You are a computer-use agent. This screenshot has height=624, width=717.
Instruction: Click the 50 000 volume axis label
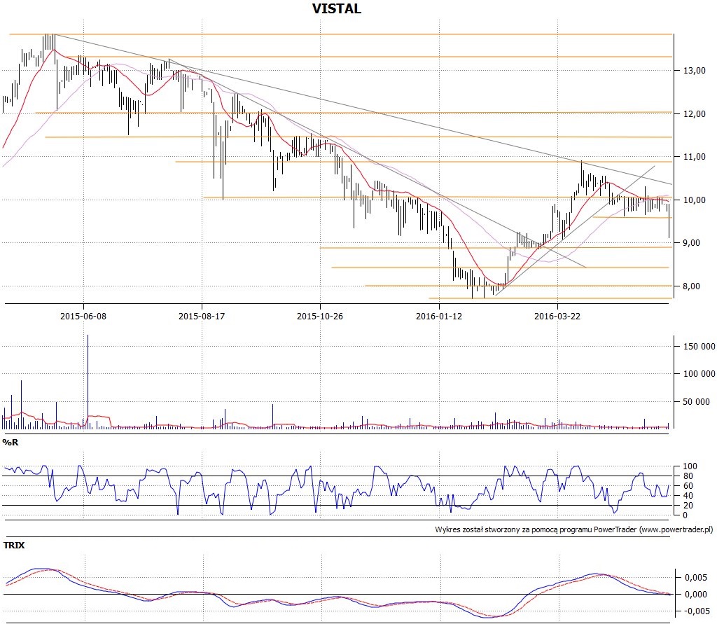point(697,402)
